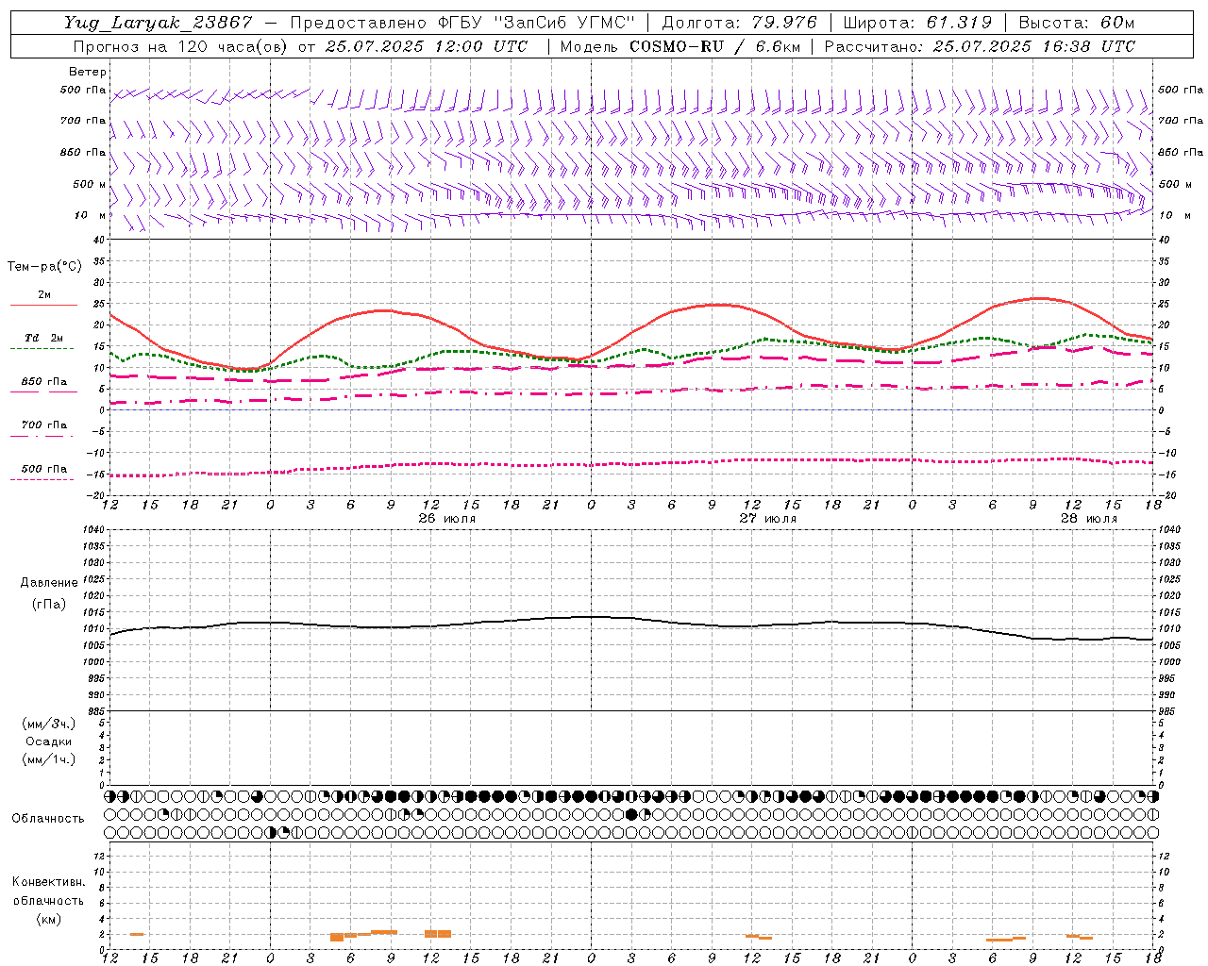Select the forecast start text 25.07.2025 12:00 UTC
Screen dimensions: 1208x966
[426, 46]
